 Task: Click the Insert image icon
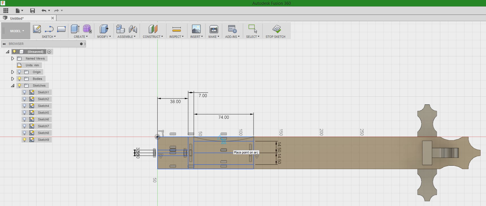[196, 29]
